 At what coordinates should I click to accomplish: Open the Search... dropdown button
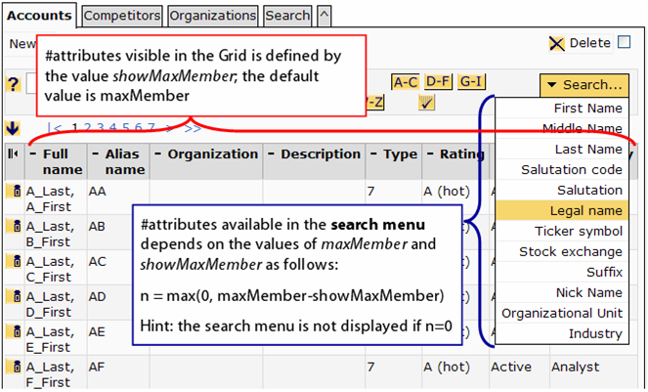584,85
